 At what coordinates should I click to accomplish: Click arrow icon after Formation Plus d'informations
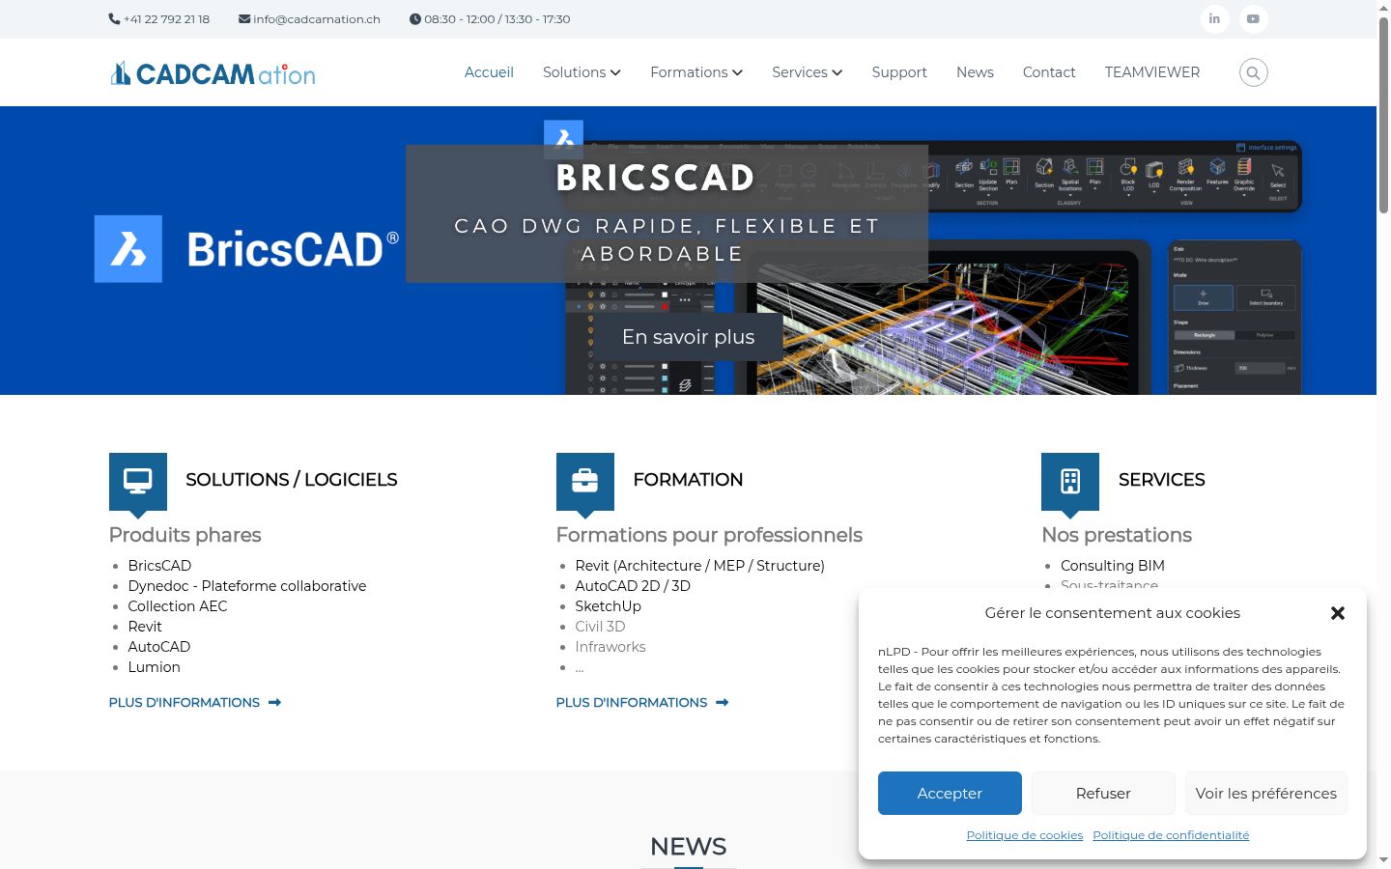tap(722, 703)
